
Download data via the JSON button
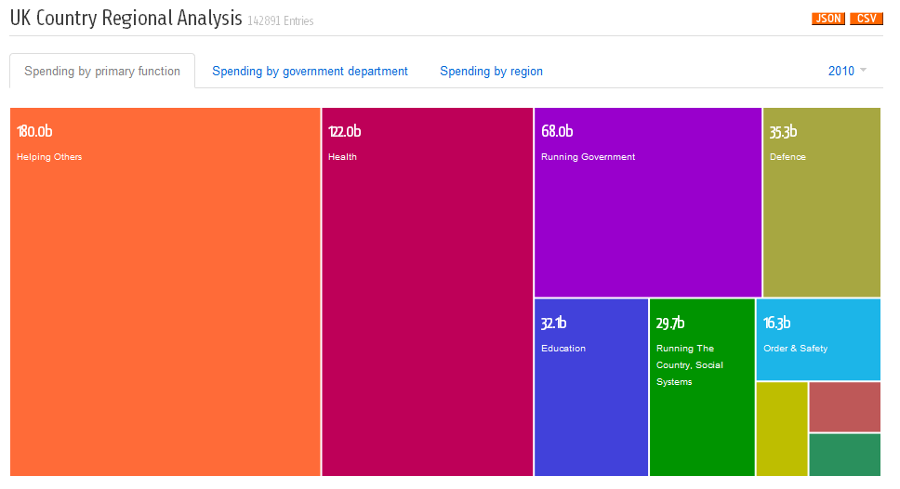tap(828, 19)
